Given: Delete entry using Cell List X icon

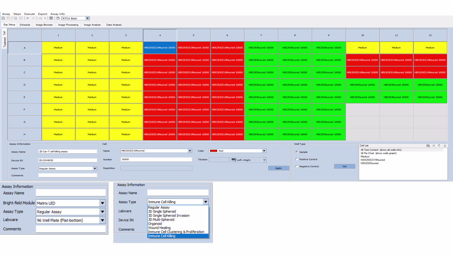Looking at the screenshot, I should click(434, 145).
